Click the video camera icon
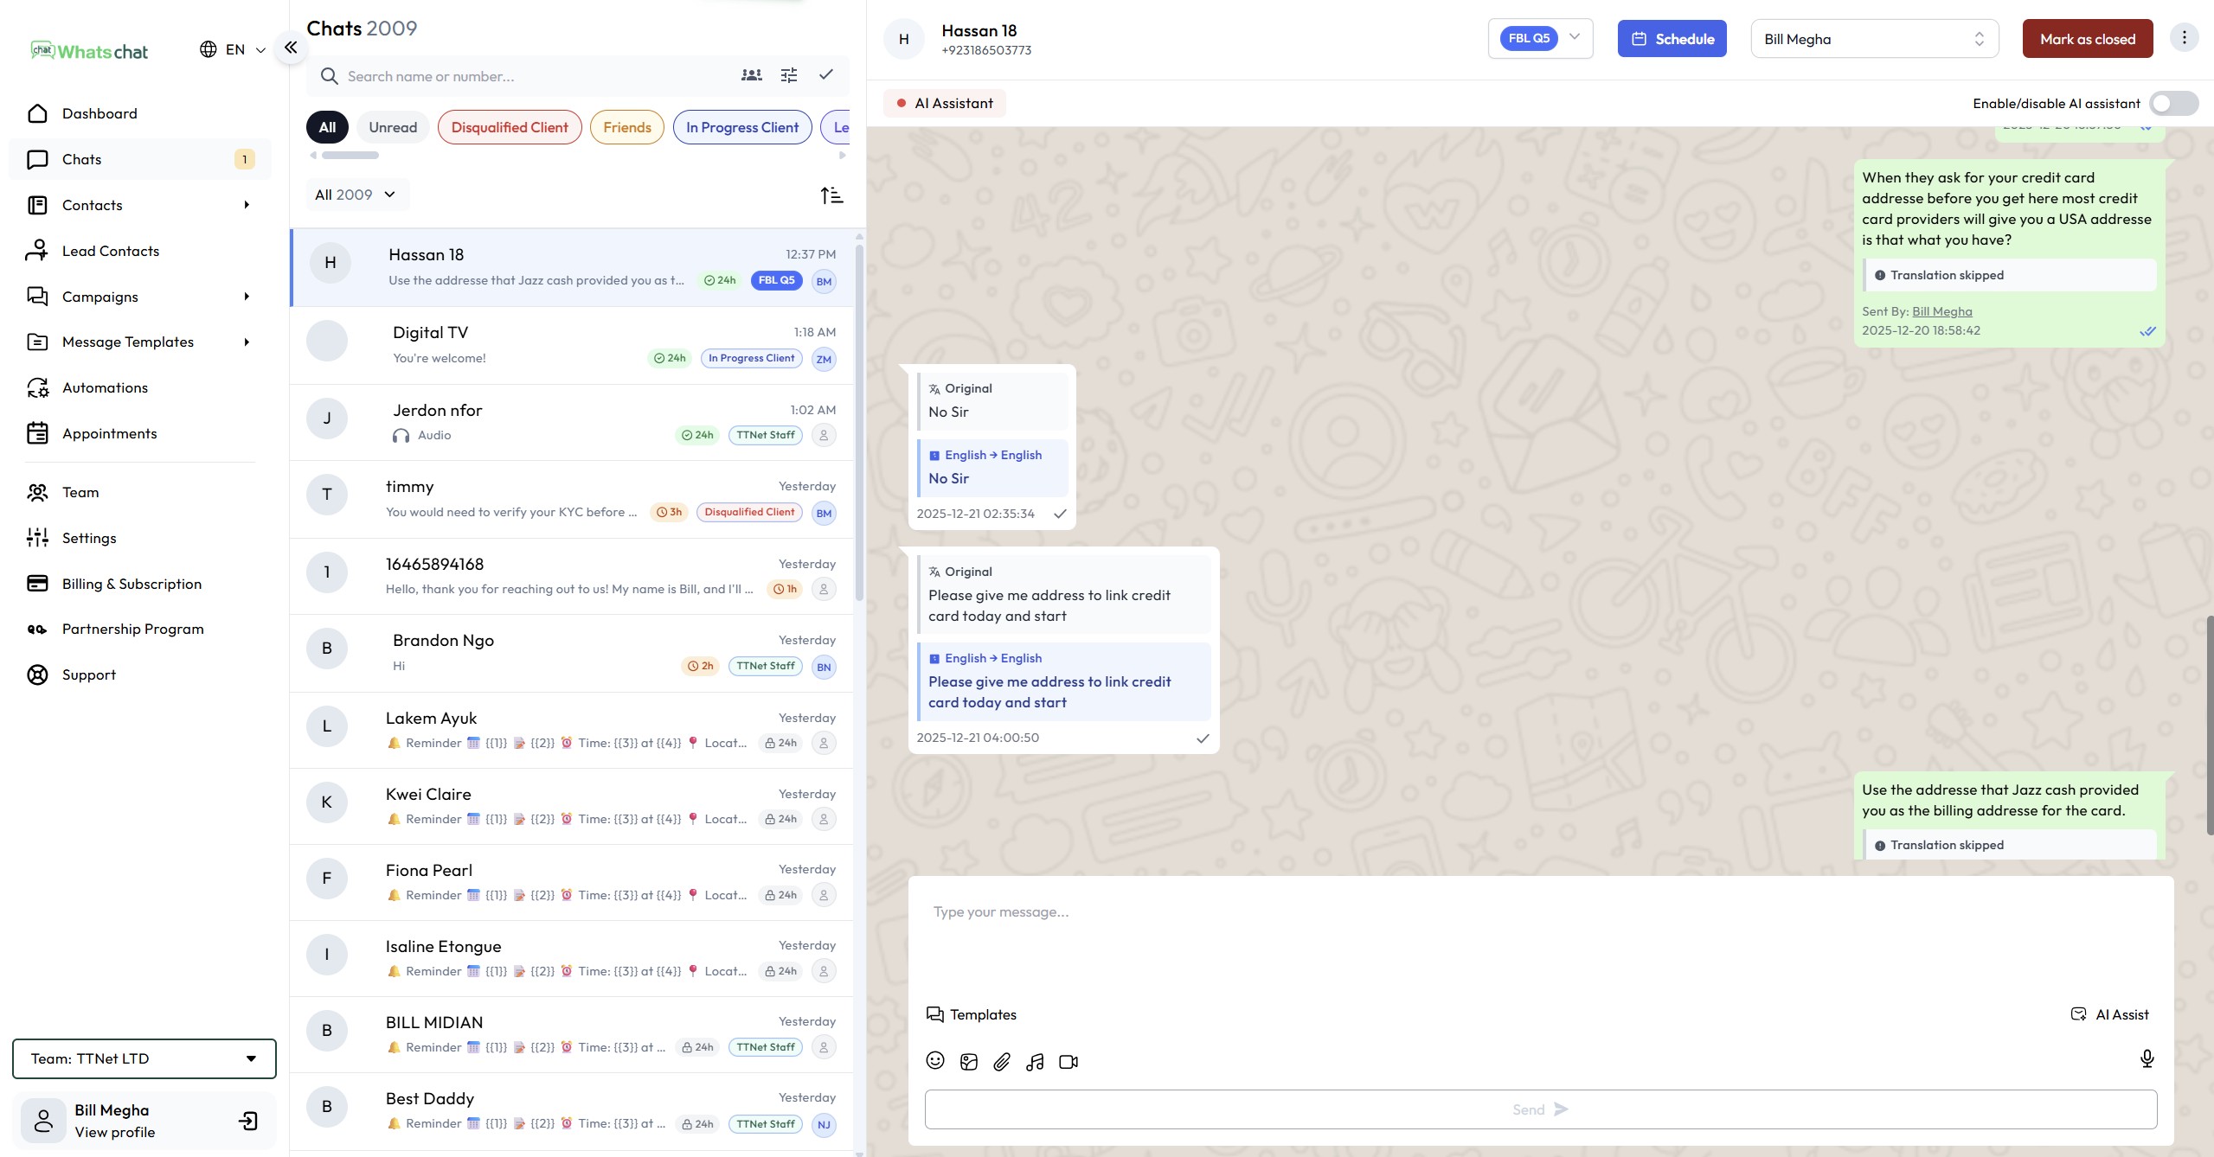 pyautogui.click(x=1068, y=1062)
